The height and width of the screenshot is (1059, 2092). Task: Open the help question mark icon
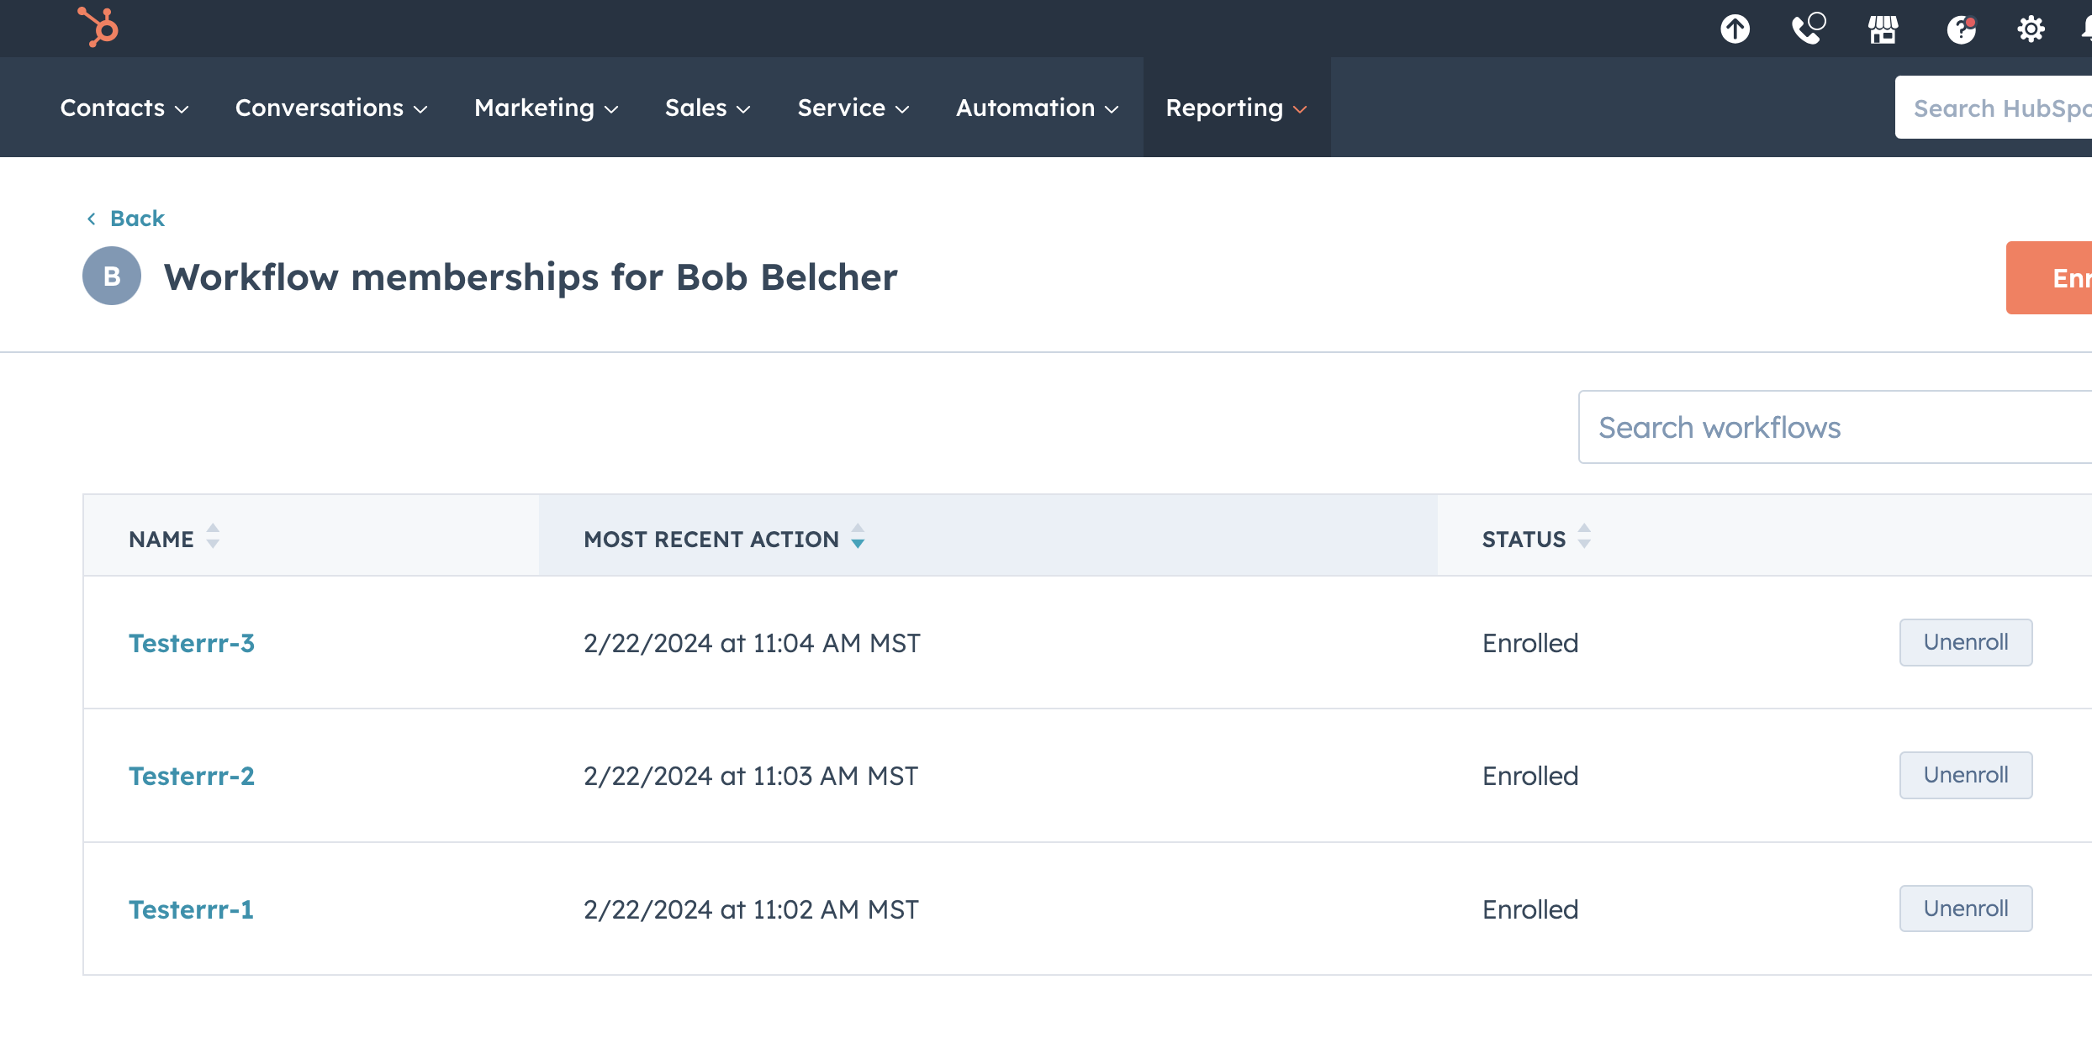click(1962, 29)
